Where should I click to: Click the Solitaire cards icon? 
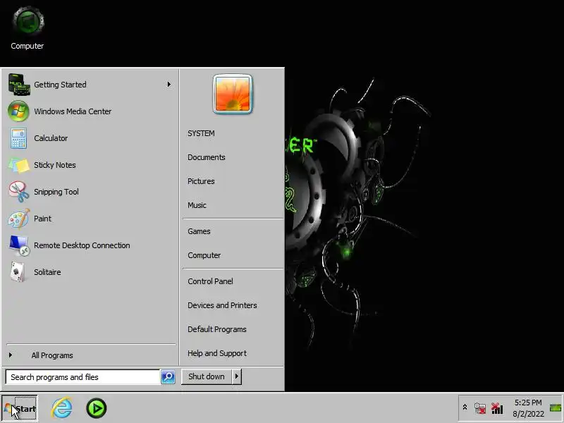tap(18, 272)
